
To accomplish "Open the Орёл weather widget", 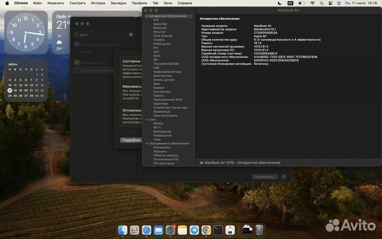I will point(61,32).
